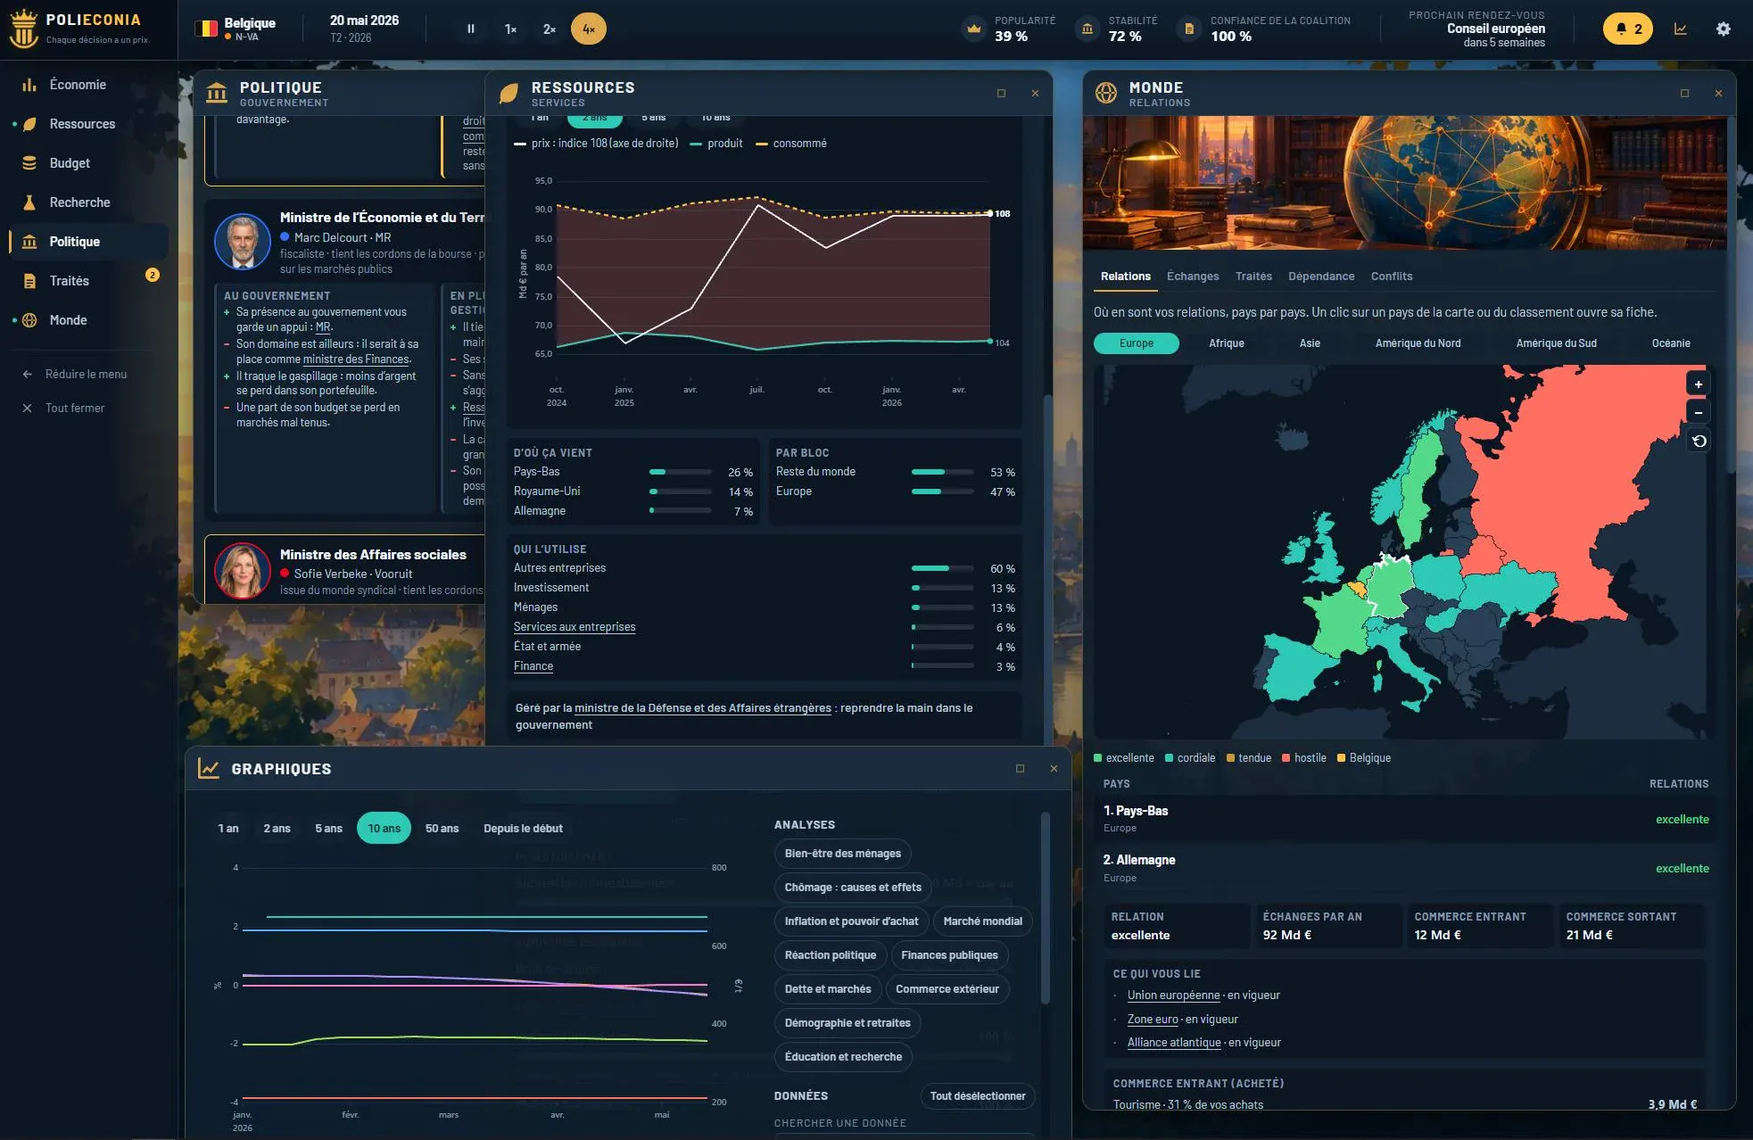Open the Marché mondial analysis chip
Viewport: 1753px width, 1140px height.
[x=982, y=921]
